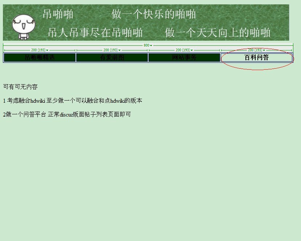Select the 有爱萌图 navigation tab
Screen dimensions: 301x241
(111, 57)
